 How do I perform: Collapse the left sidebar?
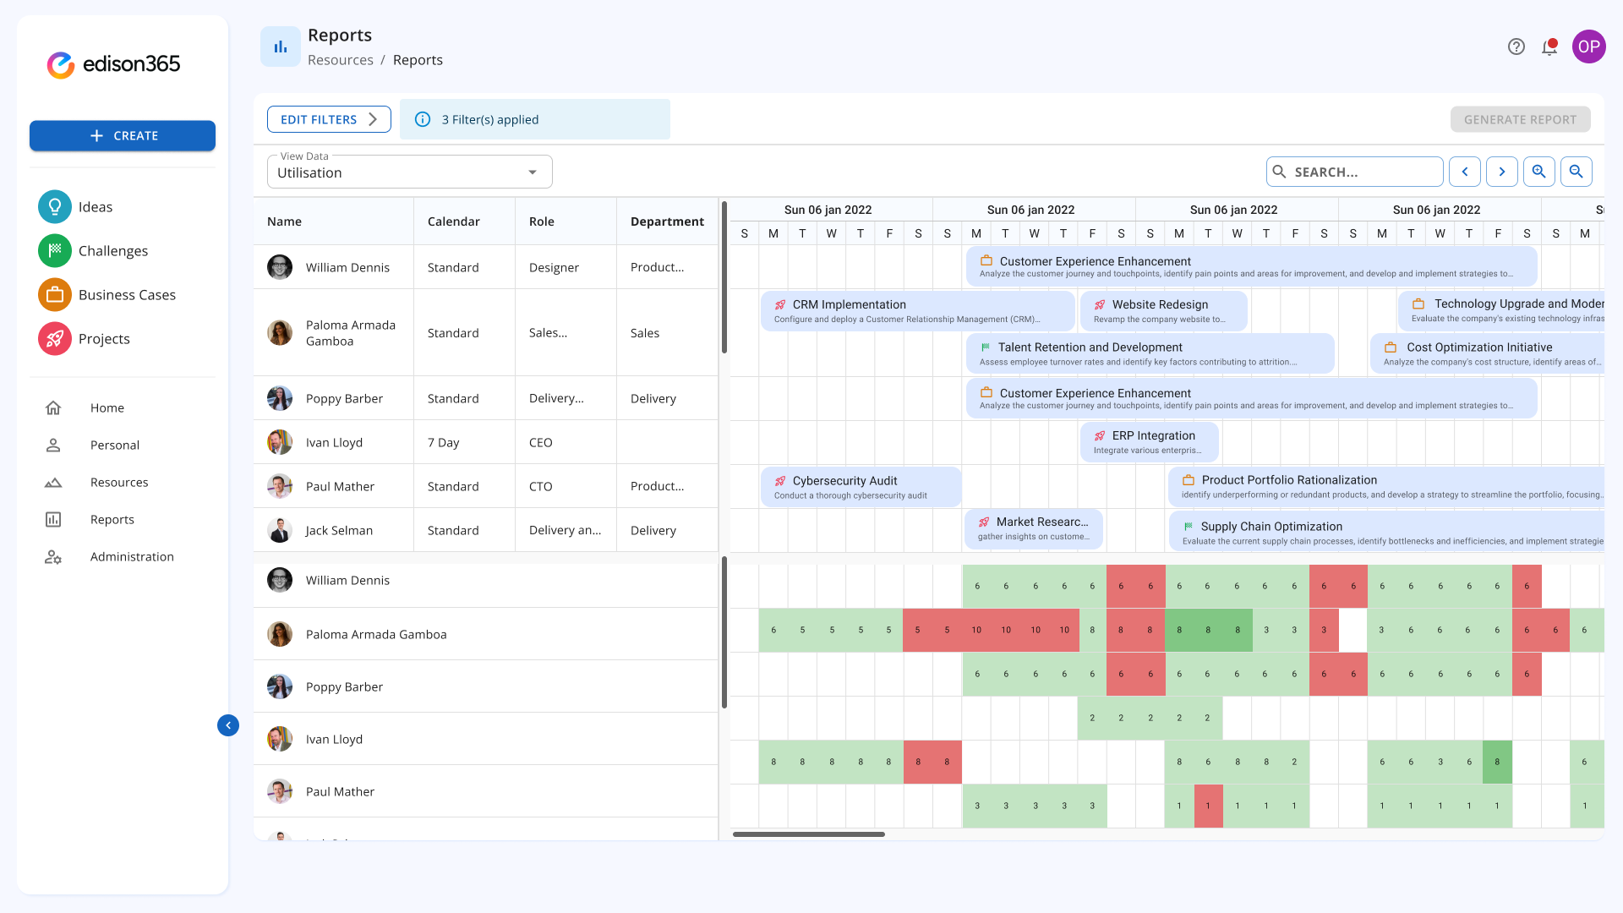click(x=228, y=725)
